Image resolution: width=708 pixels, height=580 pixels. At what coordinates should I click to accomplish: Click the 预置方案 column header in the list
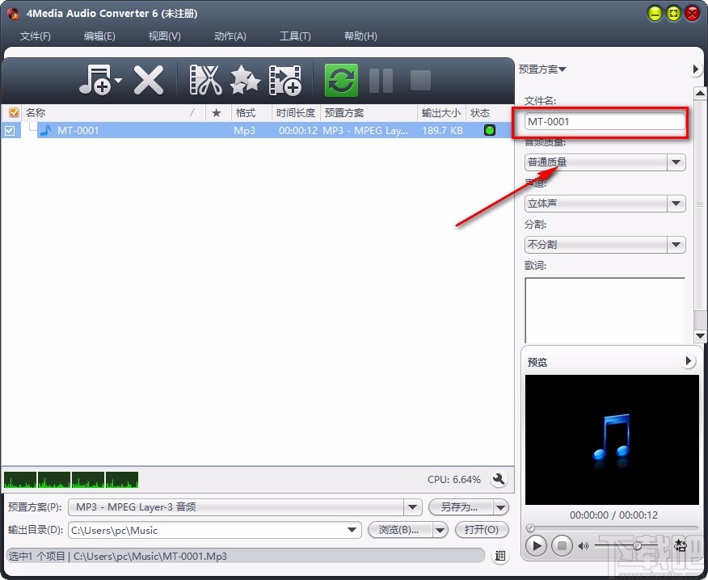(x=369, y=113)
